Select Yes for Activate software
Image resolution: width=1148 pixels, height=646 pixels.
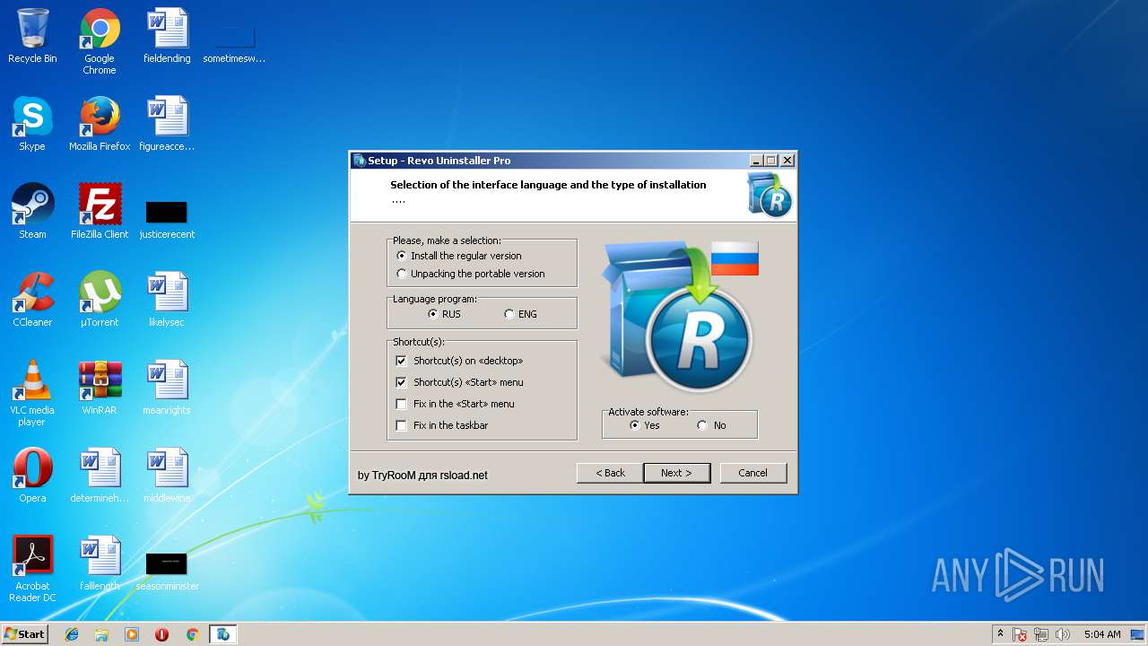point(644,425)
